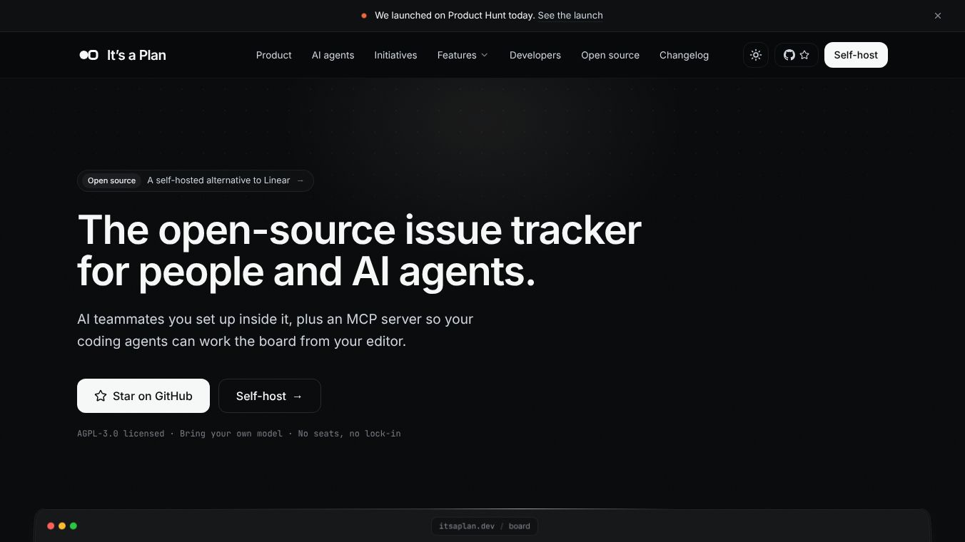Dismiss the Product Hunt announcement banner

point(938,16)
